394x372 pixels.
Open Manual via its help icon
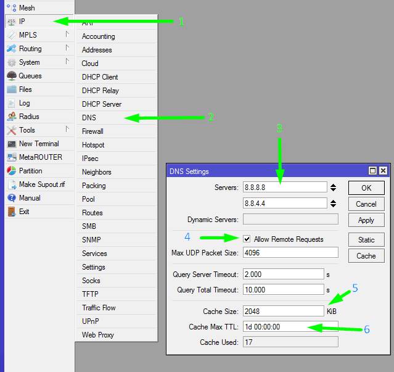(12, 198)
